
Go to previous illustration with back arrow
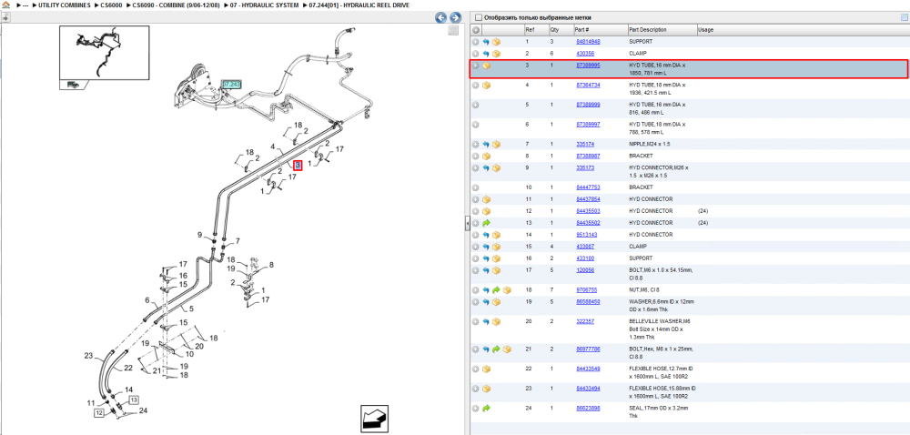[441, 18]
